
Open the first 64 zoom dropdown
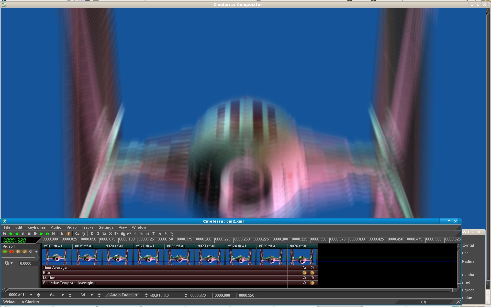[x=63, y=295]
